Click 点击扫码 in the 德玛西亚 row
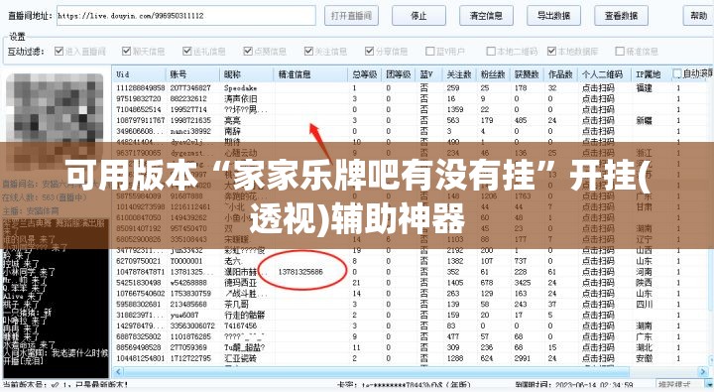The width and height of the screenshot is (714, 392). pyautogui.click(x=598, y=283)
